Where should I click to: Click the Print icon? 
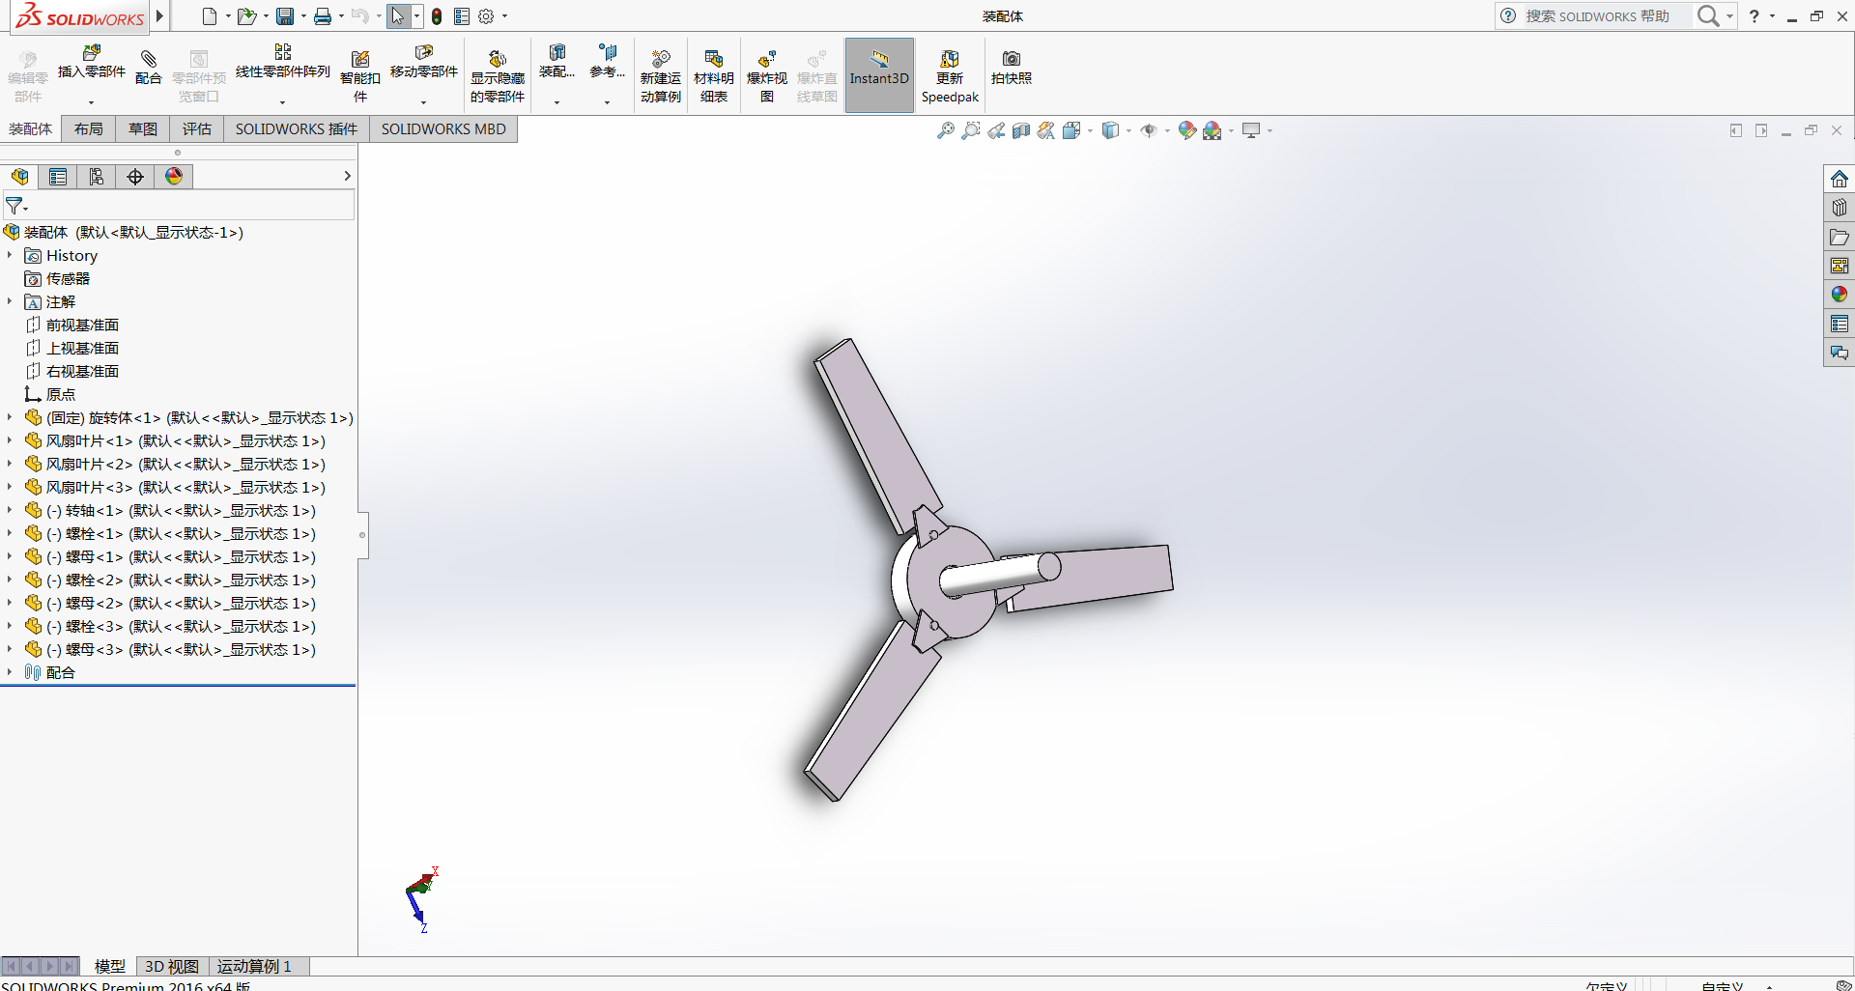(x=323, y=16)
